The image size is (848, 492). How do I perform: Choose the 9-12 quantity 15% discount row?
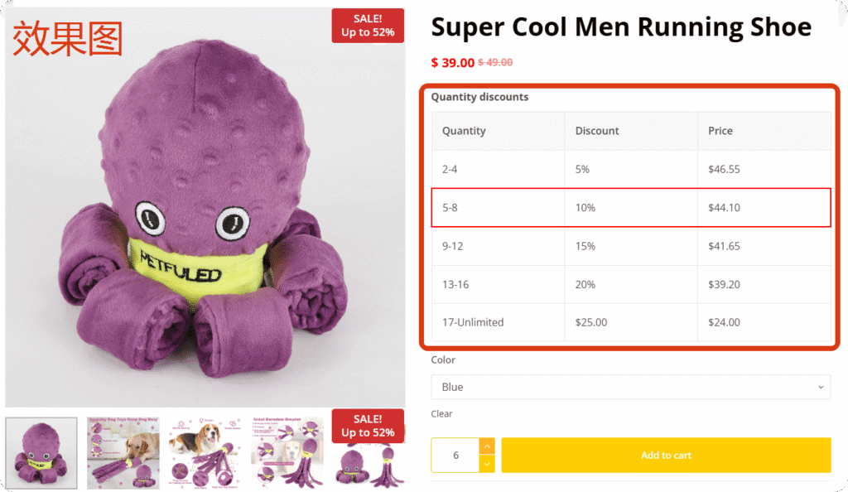pos(630,246)
